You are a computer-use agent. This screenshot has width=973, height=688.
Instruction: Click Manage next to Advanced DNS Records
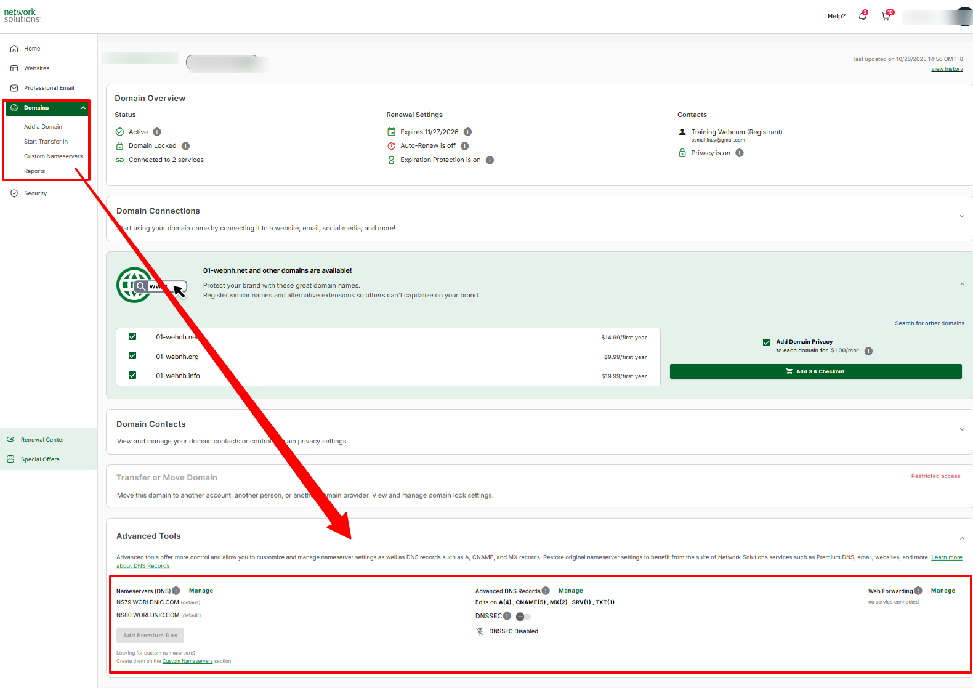pyautogui.click(x=570, y=591)
